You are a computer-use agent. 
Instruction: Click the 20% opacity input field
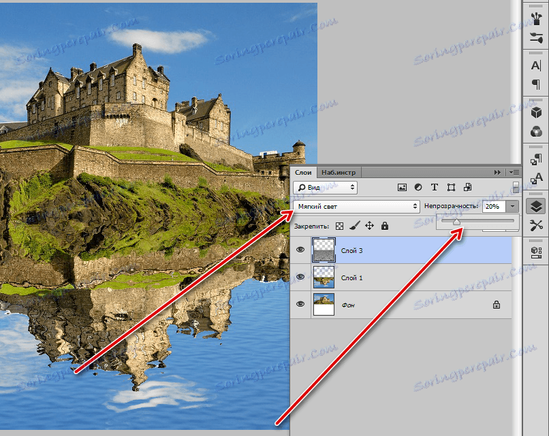pyautogui.click(x=494, y=206)
